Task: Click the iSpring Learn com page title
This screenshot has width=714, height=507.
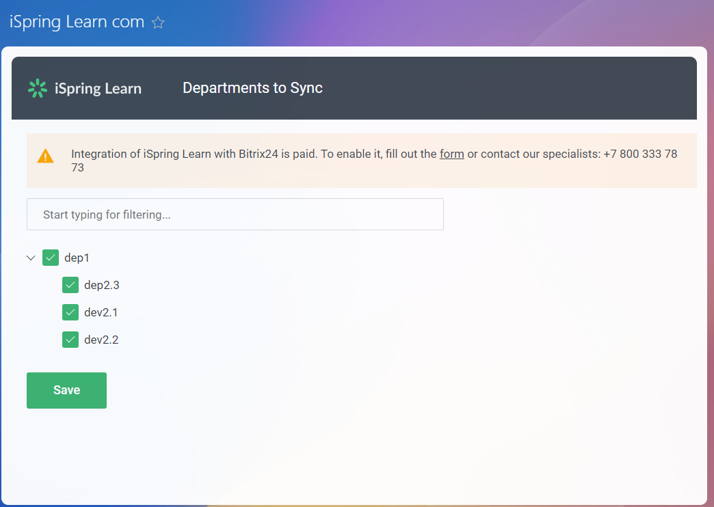Action: 77,22
